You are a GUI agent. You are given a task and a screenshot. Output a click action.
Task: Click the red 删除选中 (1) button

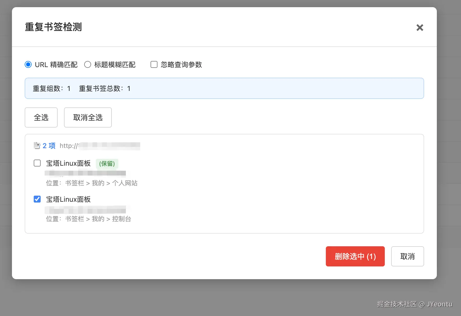355,256
